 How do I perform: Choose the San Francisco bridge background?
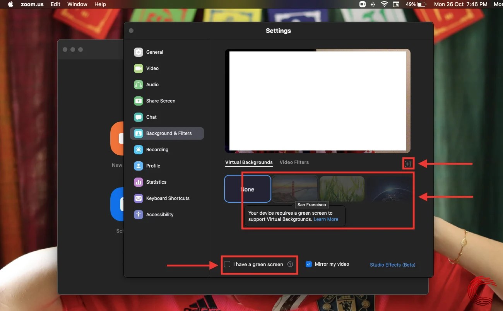tap(295, 188)
